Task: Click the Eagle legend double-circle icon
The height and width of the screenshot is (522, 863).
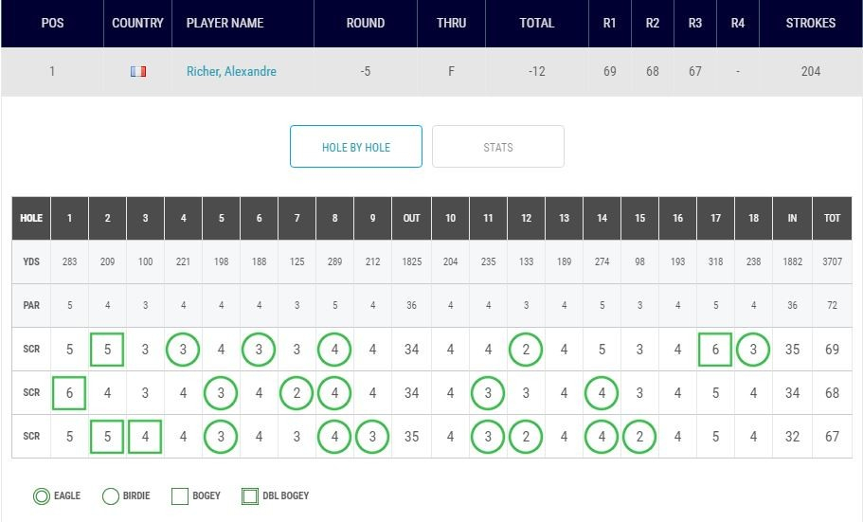Action: tap(42, 496)
